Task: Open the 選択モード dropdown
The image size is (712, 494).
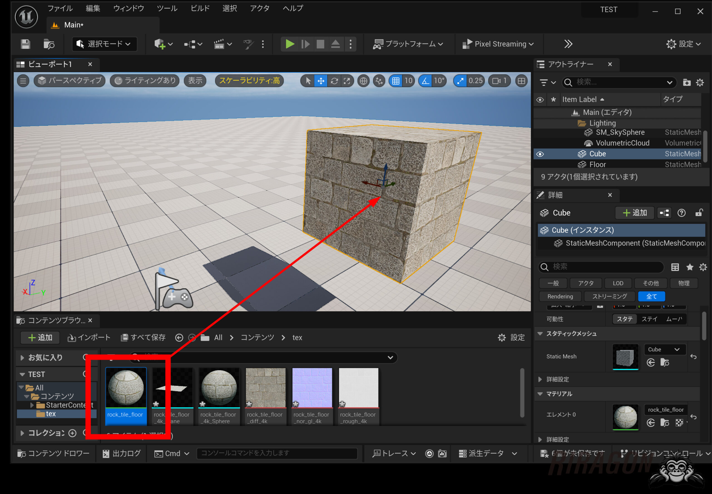Action: click(104, 44)
